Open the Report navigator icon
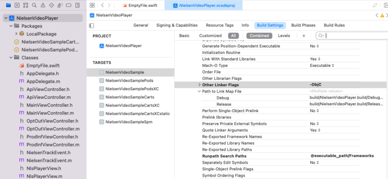Viewport: 388px width, 179px height. pos(78,5)
